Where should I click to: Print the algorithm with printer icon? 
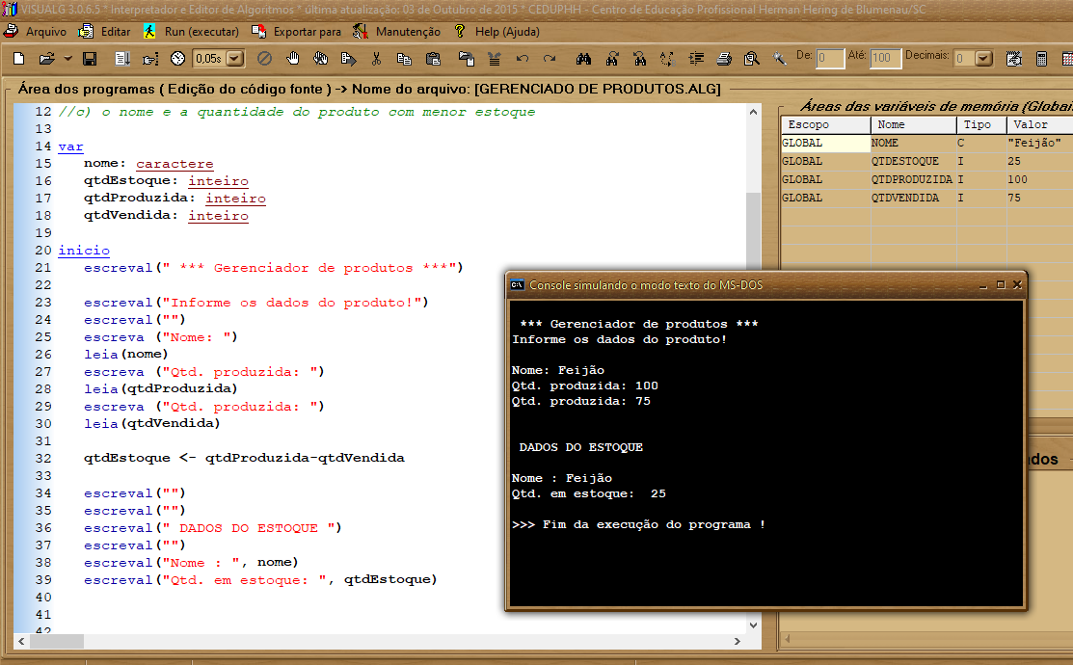pos(724,59)
